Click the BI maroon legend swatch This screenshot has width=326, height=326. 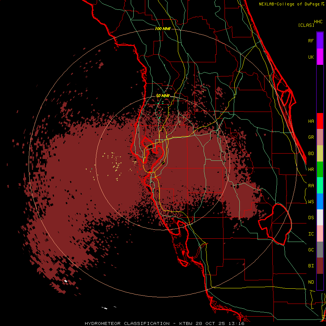[x=320, y=266]
